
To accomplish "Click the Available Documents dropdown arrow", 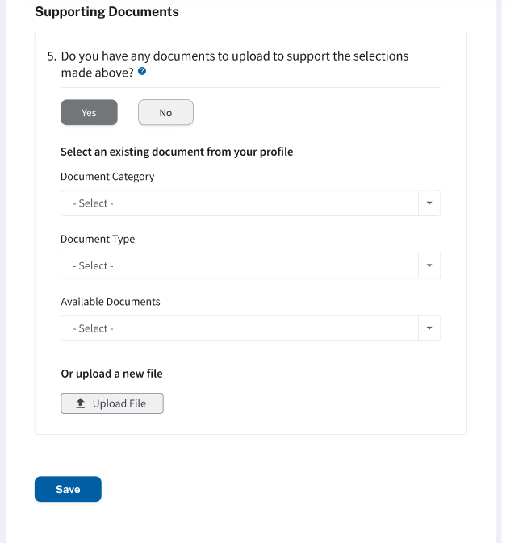I will [x=429, y=328].
